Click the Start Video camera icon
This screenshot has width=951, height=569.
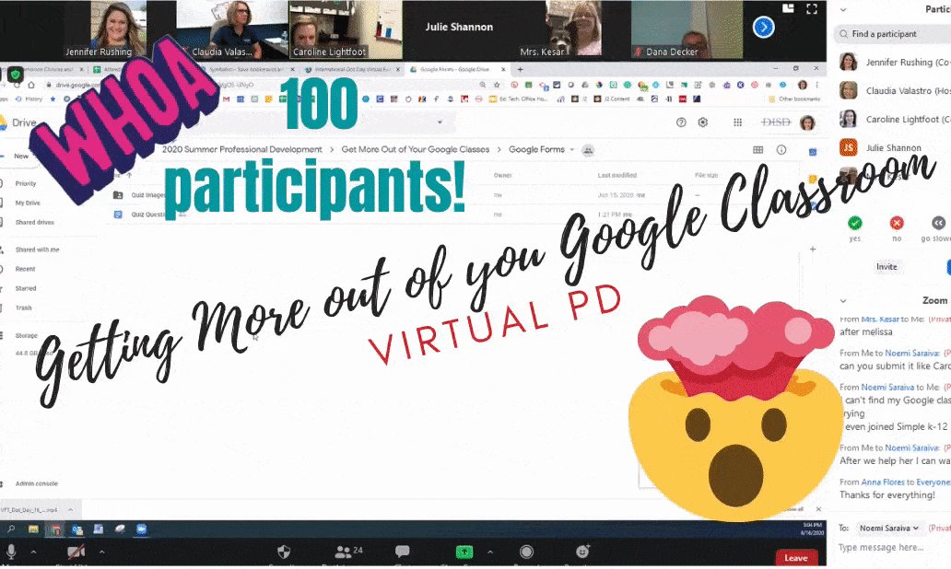(76, 552)
